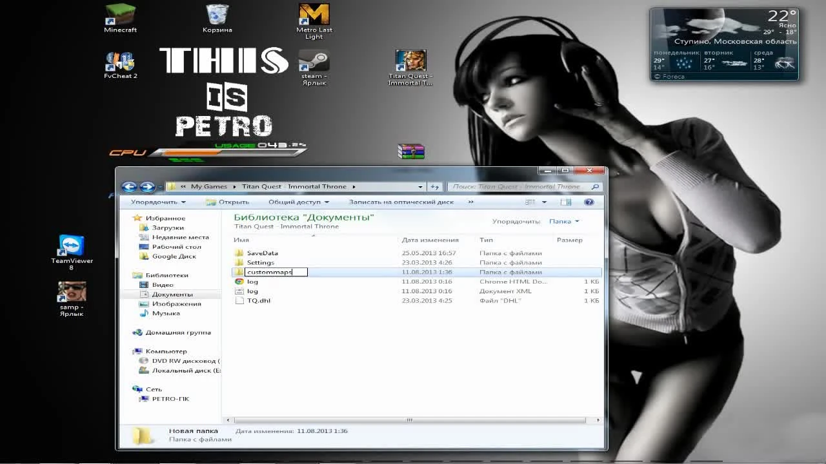826x464 pixels.
Task: Click Записать на оптический диск button
Action: [401, 202]
